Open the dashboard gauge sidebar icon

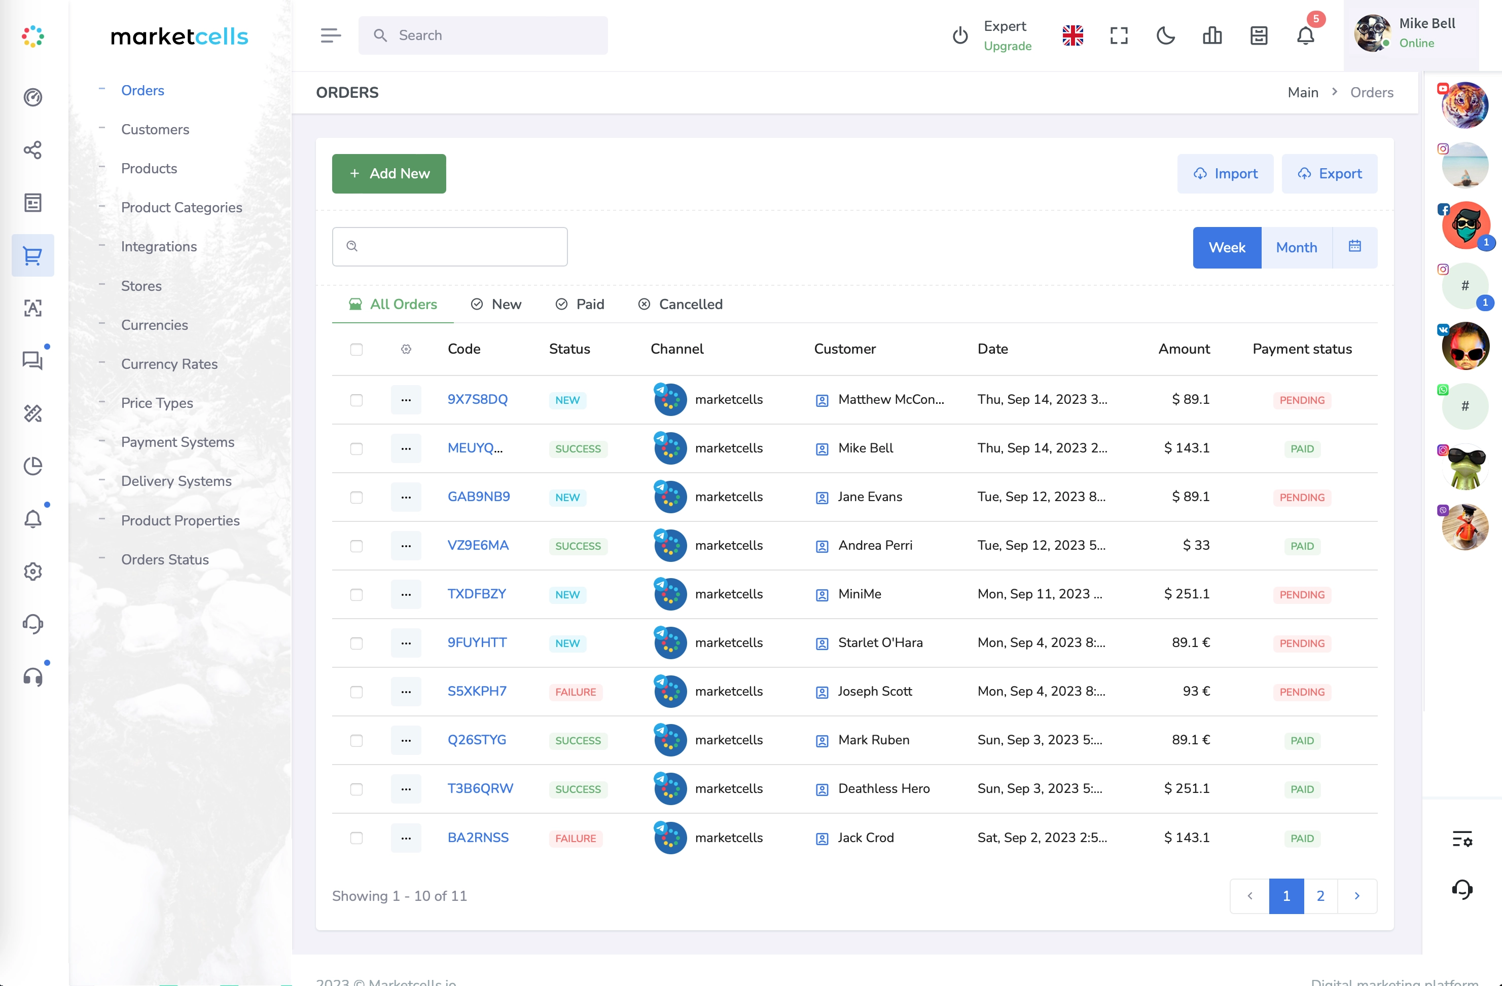(33, 97)
